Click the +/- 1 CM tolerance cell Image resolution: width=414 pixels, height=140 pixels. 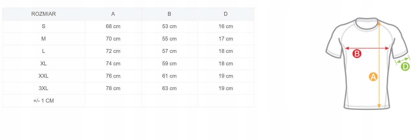(x=44, y=101)
